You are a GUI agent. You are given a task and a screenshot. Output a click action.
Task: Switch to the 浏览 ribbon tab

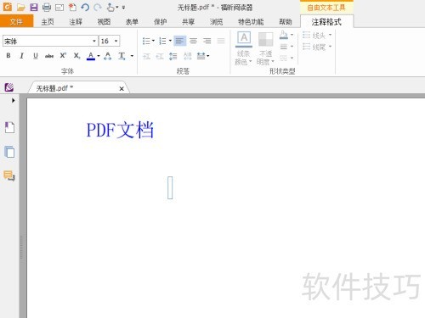(216, 22)
